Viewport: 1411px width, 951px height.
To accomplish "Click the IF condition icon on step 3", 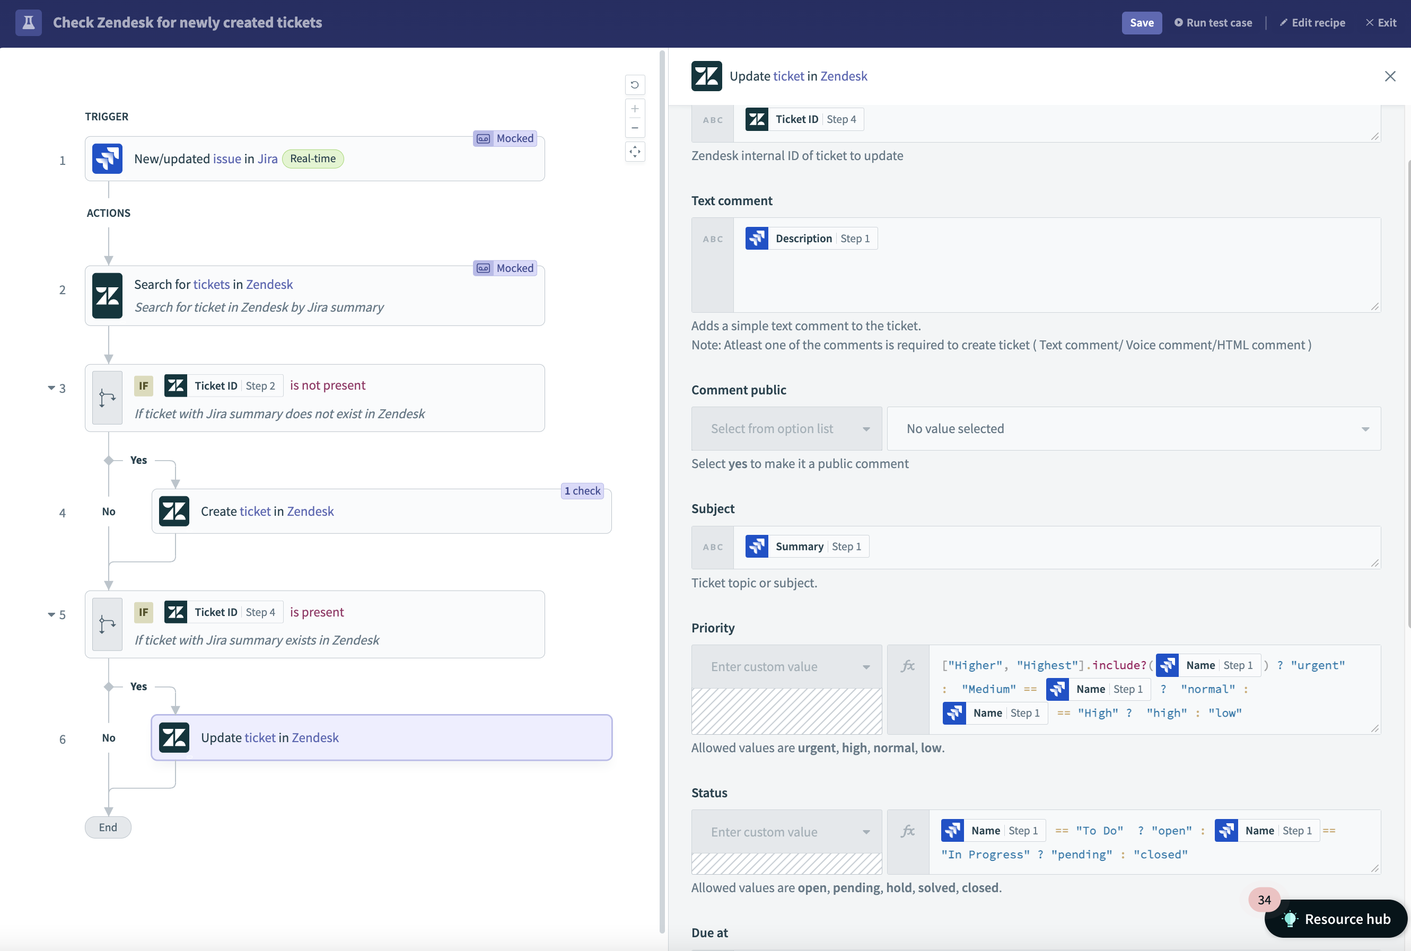I will (142, 384).
